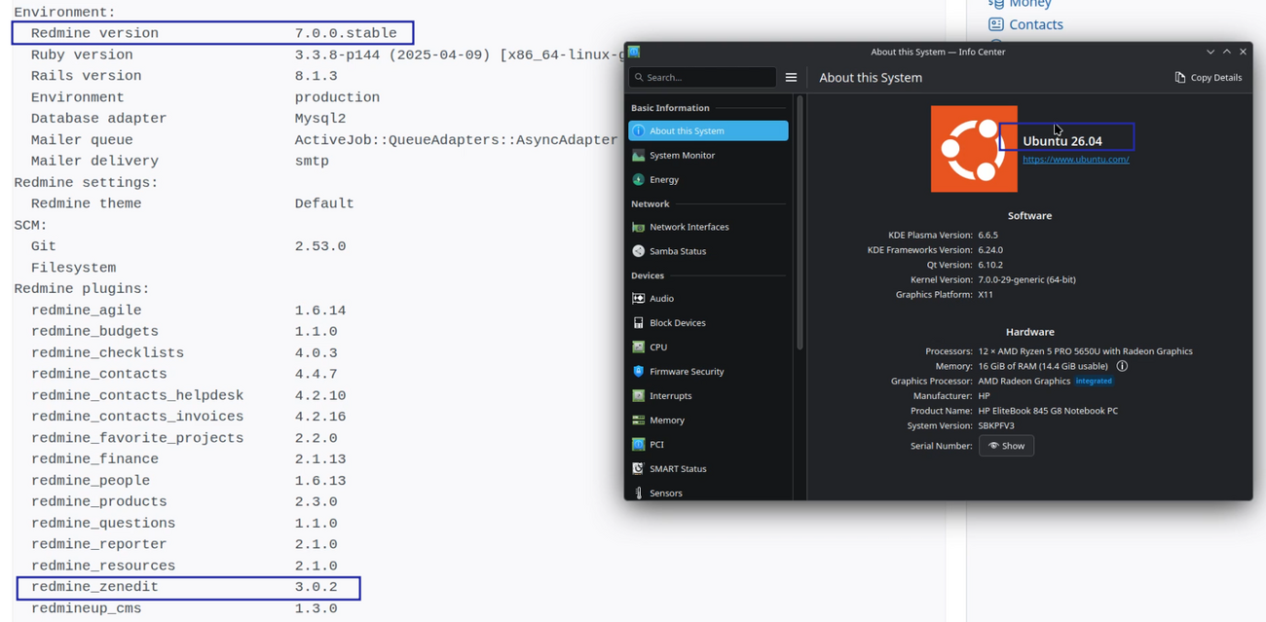
Task: Open Samba Status in Info Center sidebar
Action: point(708,251)
